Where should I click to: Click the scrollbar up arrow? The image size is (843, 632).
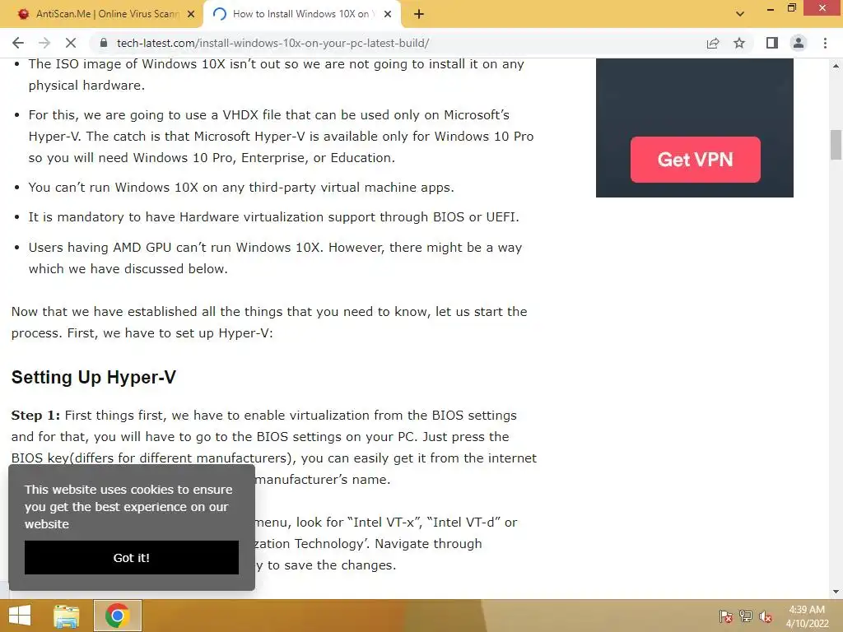pos(836,66)
